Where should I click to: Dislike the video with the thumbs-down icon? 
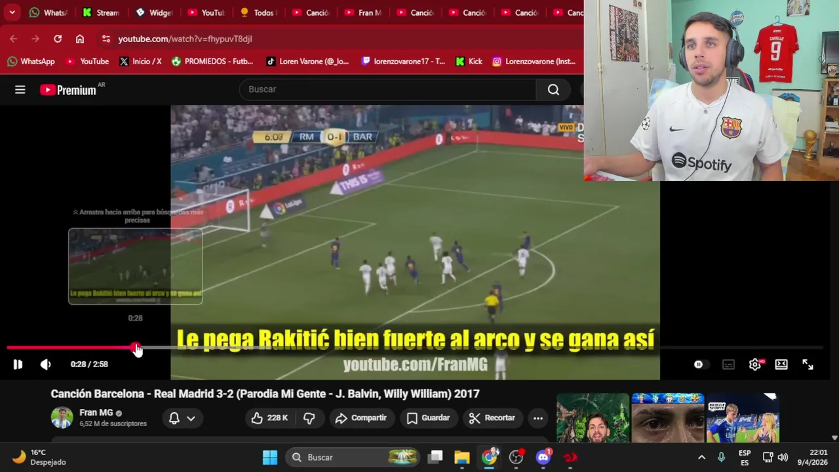point(309,418)
